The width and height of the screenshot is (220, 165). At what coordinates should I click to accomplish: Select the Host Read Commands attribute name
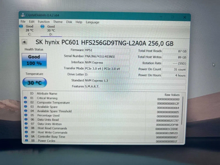pos(52,128)
